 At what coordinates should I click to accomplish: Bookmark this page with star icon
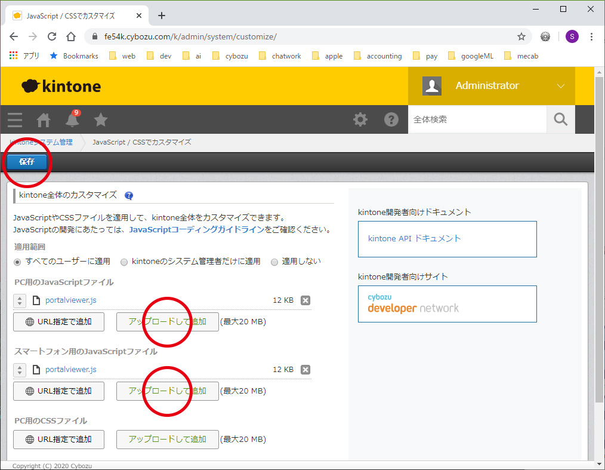coord(521,36)
